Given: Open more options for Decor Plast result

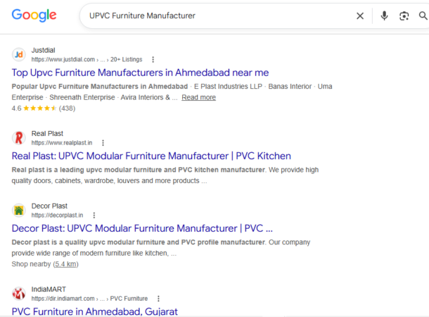Looking at the screenshot, I should [x=94, y=215].
